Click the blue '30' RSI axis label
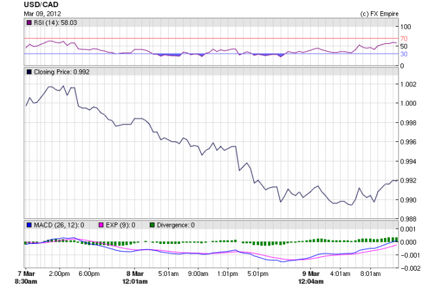Image resolution: width=422 pixels, height=289 pixels. (x=404, y=54)
